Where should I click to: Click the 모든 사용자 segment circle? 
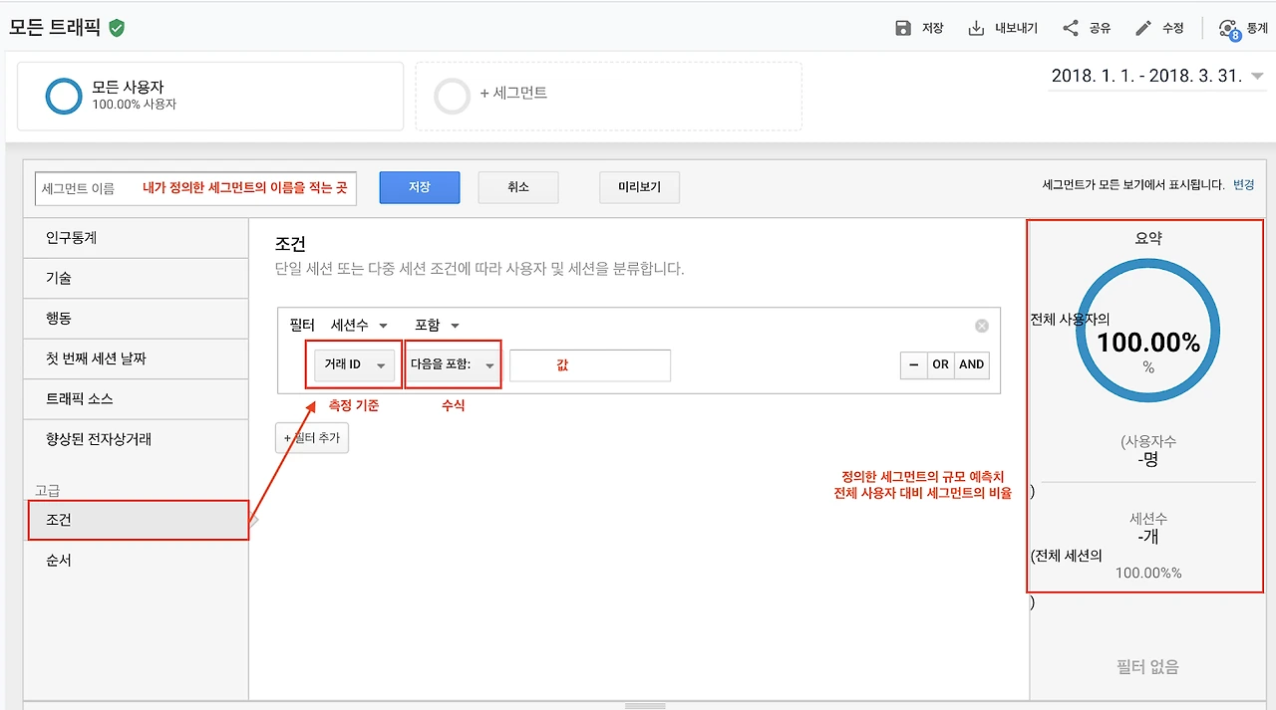point(64,96)
